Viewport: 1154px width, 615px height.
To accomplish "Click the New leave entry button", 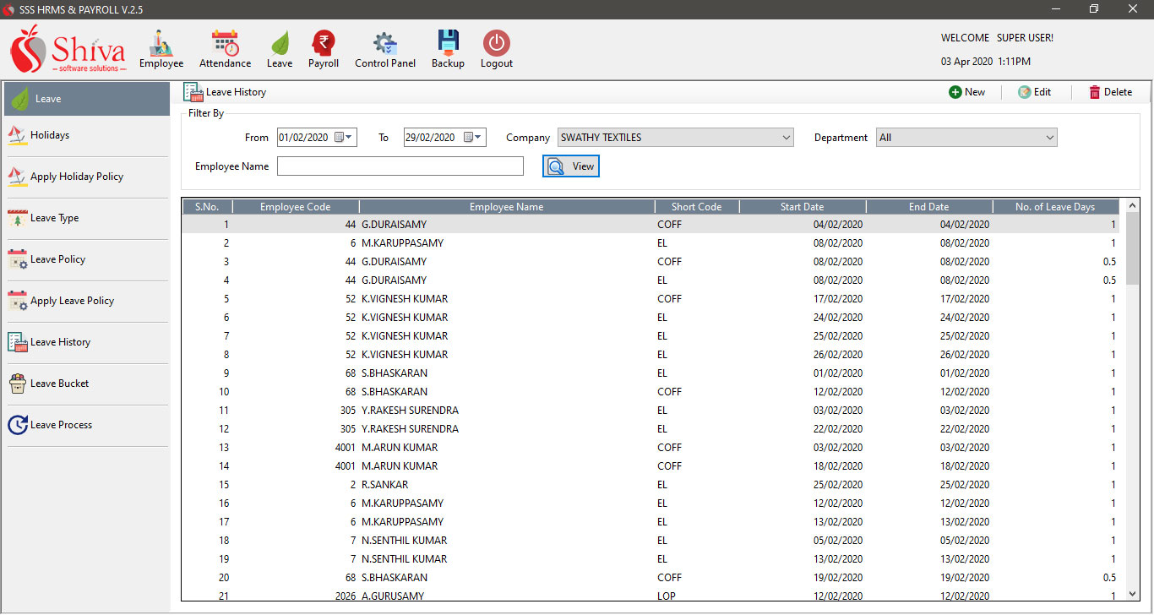I will pyautogui.click(x=966, y=92).
